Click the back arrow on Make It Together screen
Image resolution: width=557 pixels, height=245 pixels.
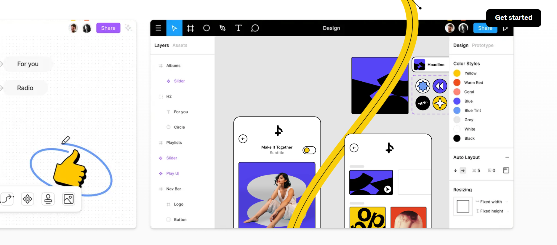point(243,139)
